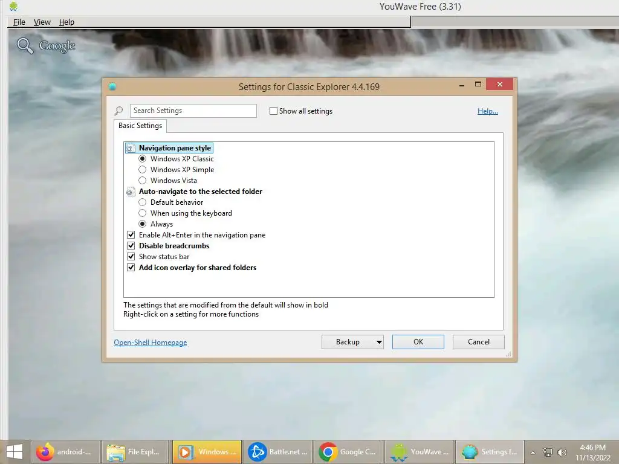
Task: Enable Show all settings checkbox
Action: 273,111
